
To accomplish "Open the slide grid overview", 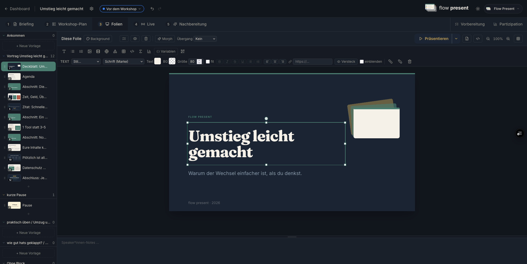I will click(x=518, y=39).
